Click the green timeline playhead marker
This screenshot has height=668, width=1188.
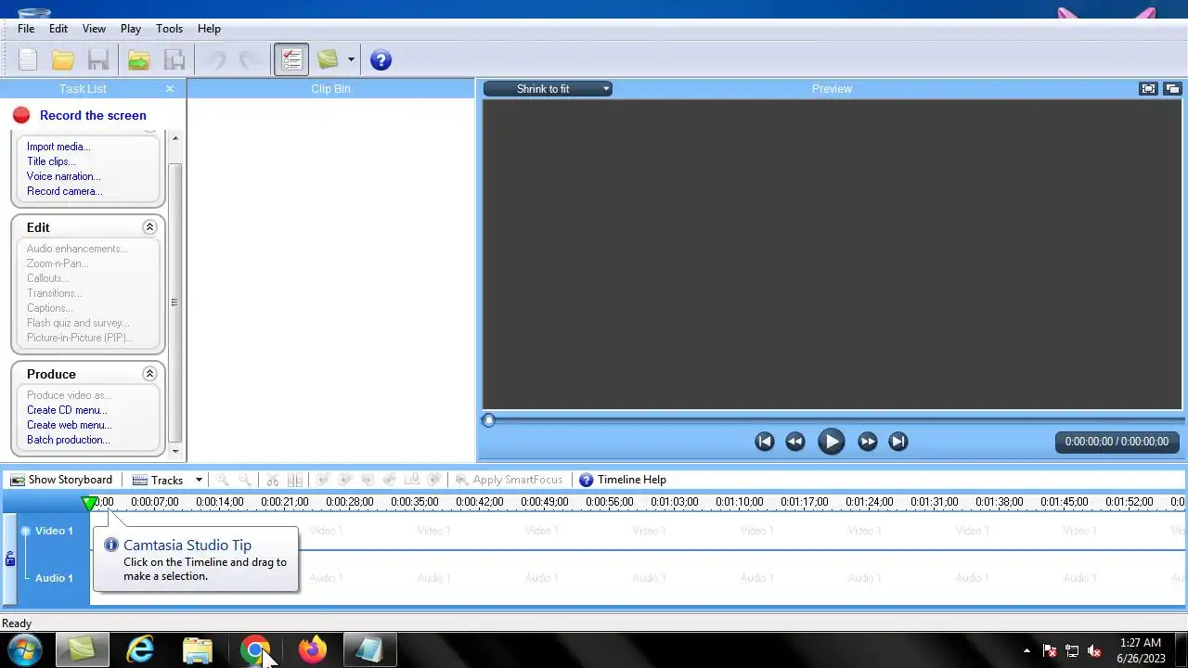[90, 503]
